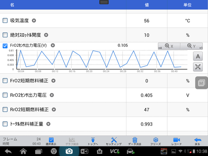The image size is (208, 156).
Task: Open dropdown arrow next to RrO2センサ出力電圧
Action: pyautogui.click(x=52, y=95)
